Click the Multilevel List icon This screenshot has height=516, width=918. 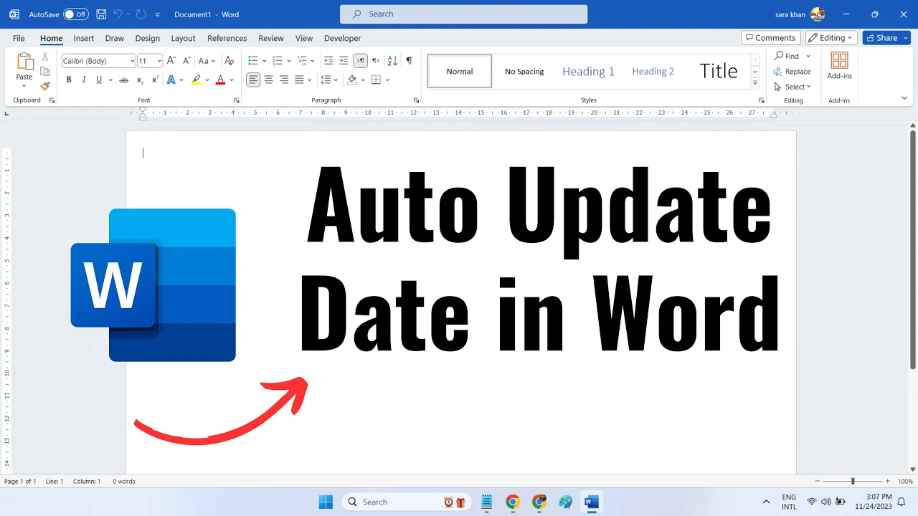click(302, 61)
